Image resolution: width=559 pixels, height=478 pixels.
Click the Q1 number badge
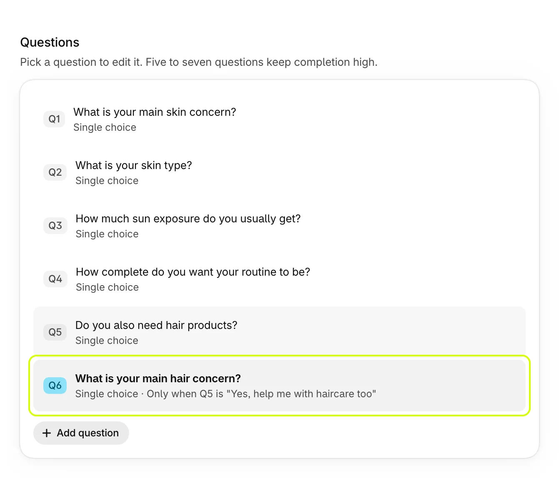click(x=54, y=119)
